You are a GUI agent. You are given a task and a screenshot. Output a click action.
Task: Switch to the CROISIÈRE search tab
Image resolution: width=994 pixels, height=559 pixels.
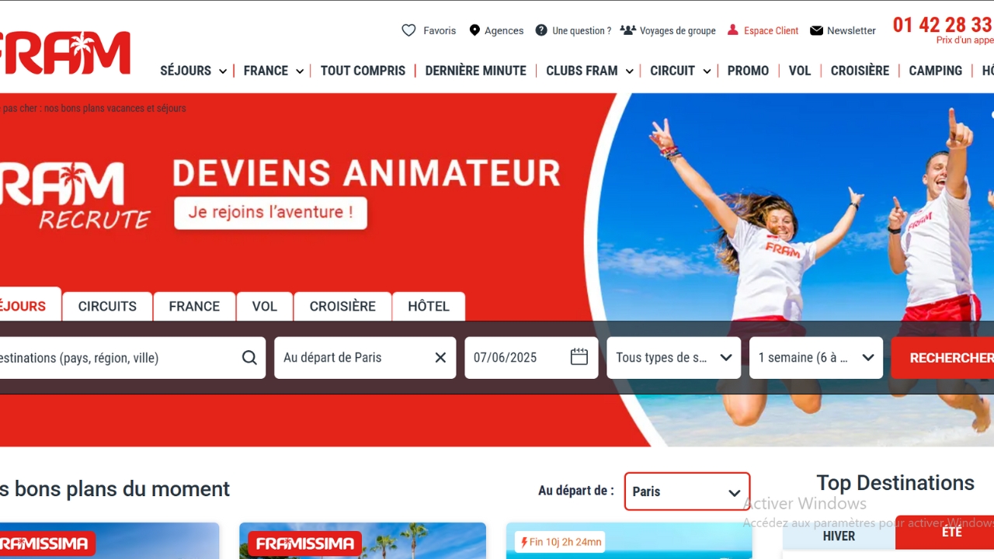(x=342, y=306)
